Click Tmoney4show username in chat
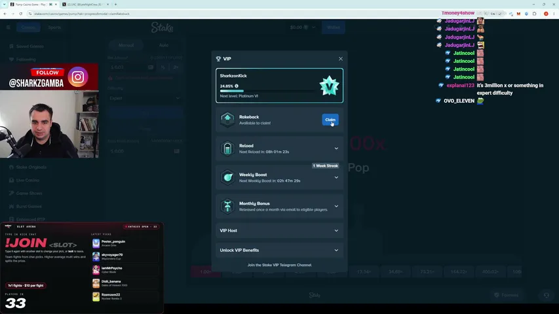The image size is (559, 314). [x=458, y=13]
